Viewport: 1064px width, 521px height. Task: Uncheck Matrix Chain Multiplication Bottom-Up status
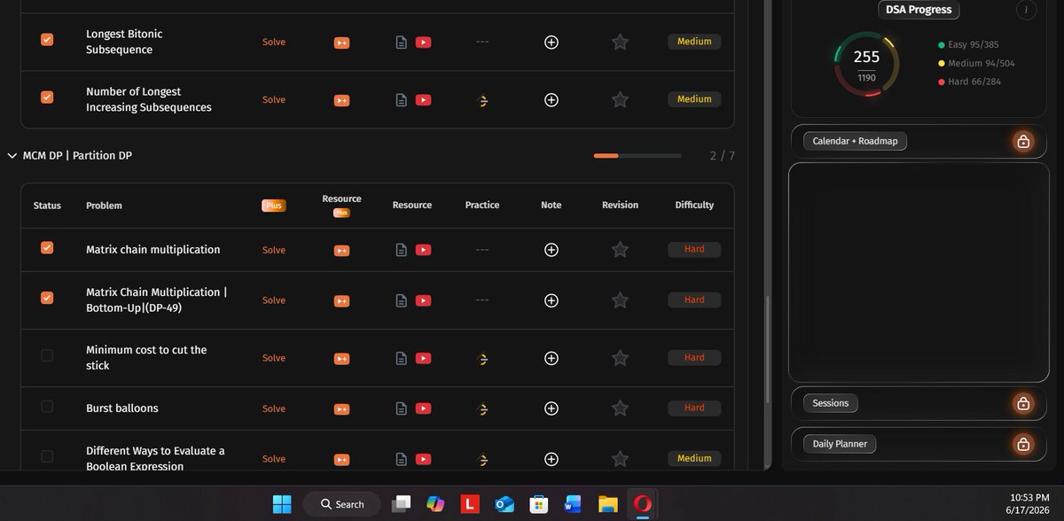point(47,299)
